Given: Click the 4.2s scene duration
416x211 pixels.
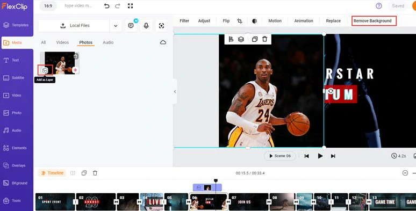Looking at the screenshot, I should (x=399, y=156).
